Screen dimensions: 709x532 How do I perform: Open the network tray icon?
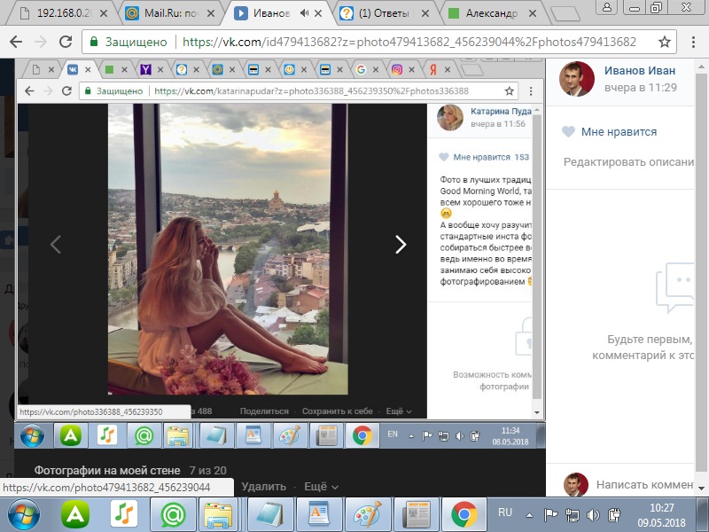[573, 515]
